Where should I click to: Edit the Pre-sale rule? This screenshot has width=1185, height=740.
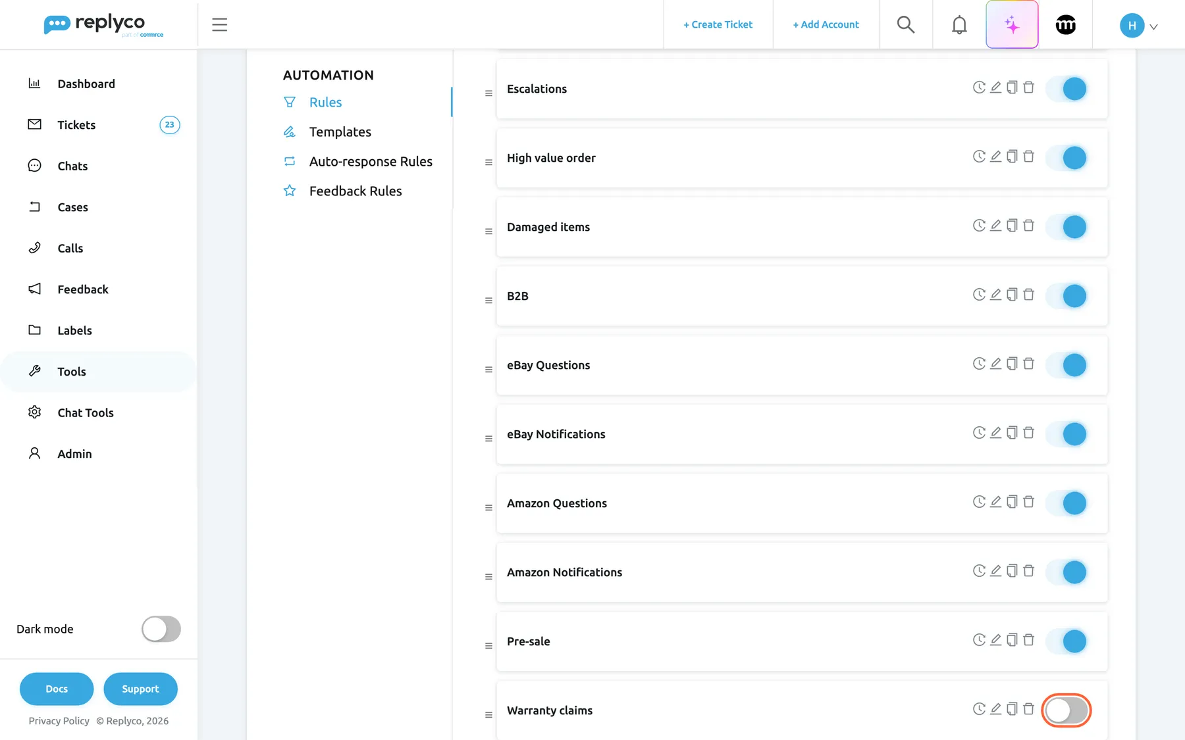(995, 640)
